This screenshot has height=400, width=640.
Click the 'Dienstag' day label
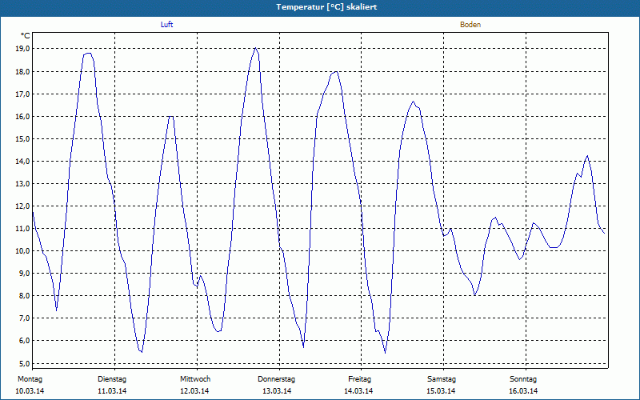point(112,379)
